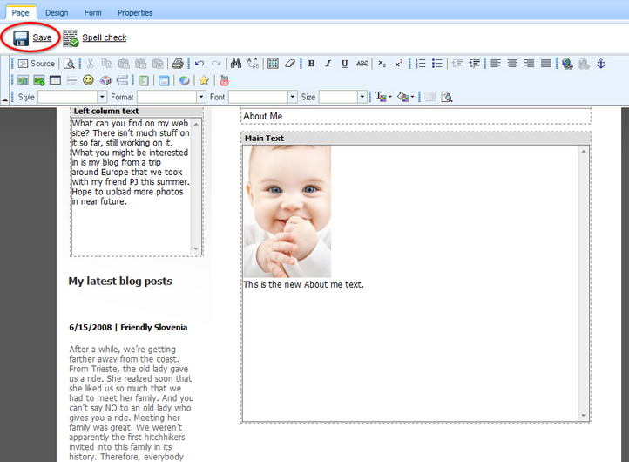Click the Paste from Word icon
Screen dimensions: 629x462
158,64
